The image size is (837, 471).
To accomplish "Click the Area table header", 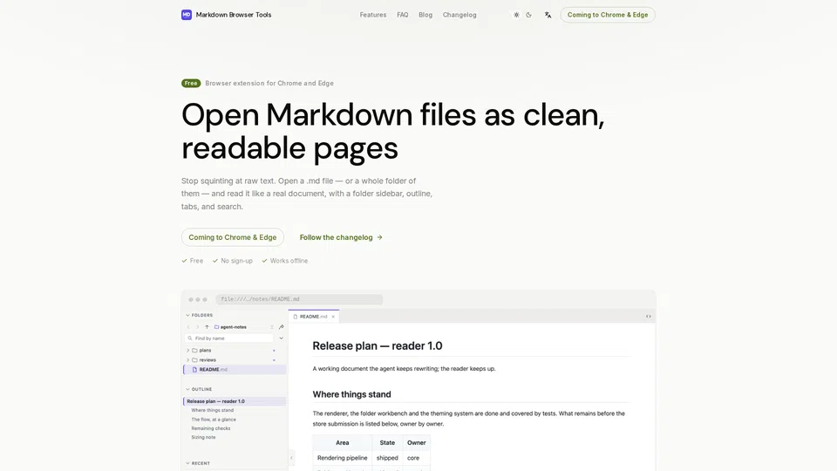I will click(342, 443).
